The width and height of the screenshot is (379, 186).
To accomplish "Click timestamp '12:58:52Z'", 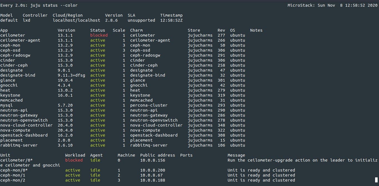I will [x=171, y=20].
